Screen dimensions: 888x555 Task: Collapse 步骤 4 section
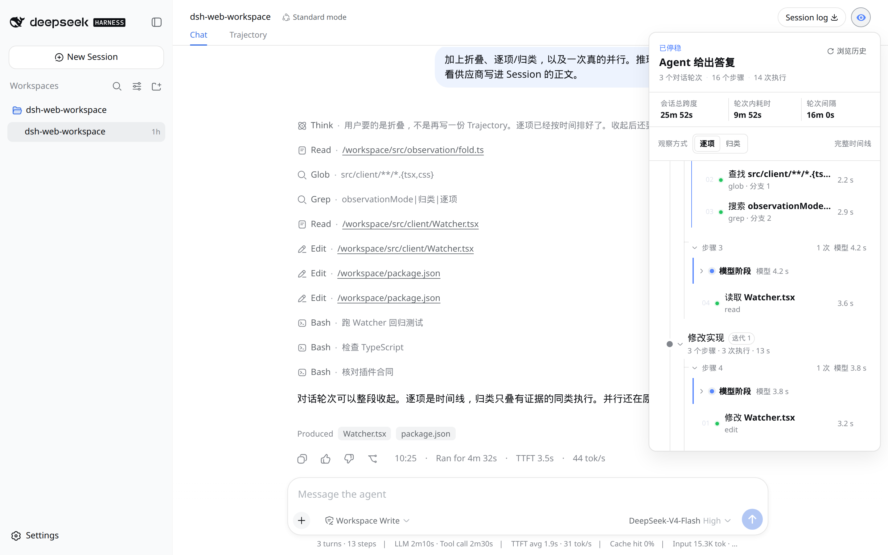(695, 368)
